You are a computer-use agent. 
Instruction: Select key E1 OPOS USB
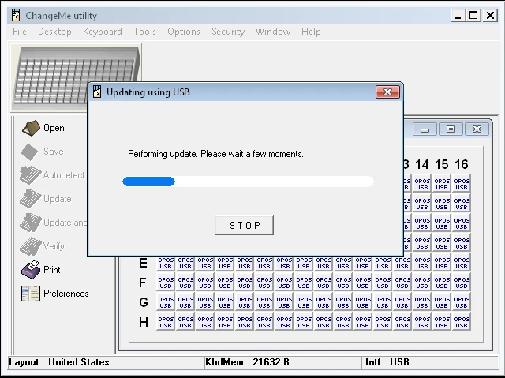166,263
